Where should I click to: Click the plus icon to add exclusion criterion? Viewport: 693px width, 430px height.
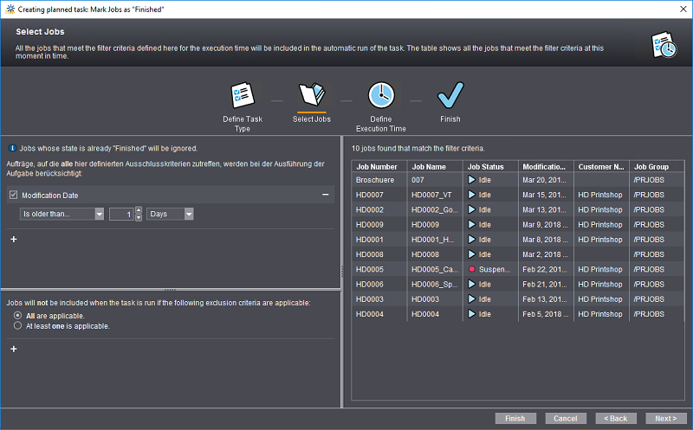coord(13,349)
